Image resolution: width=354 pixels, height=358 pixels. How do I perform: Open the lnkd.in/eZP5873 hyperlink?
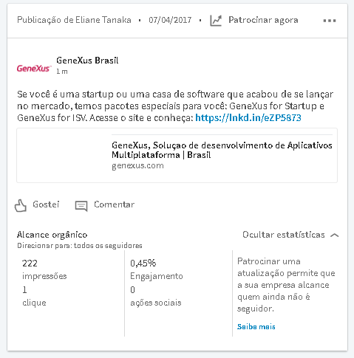click(x=248, y=118)
